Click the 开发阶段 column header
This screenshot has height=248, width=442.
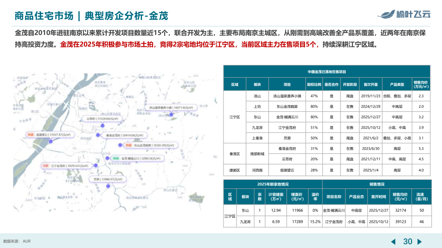tap(350, 84)
